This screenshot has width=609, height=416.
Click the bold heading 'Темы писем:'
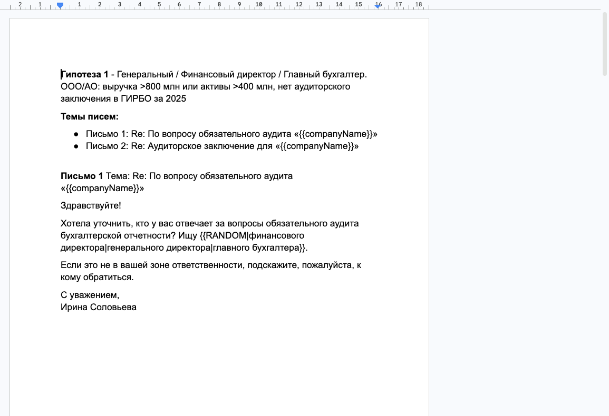[x=90, y=116]
